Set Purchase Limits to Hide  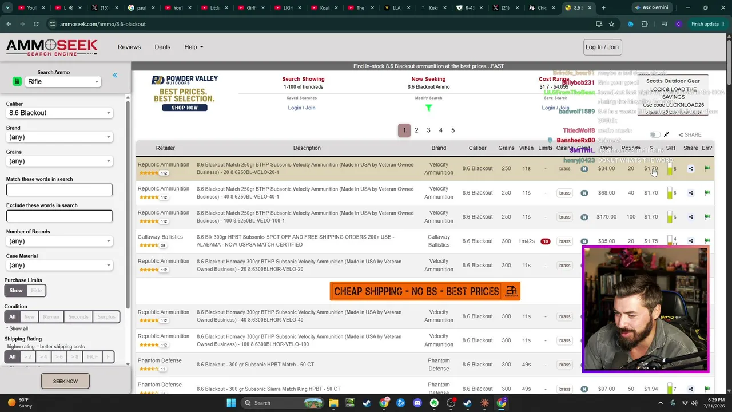[x=36, y=291]
